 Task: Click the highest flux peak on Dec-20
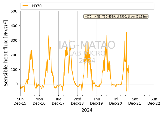(x=126, y=32)
